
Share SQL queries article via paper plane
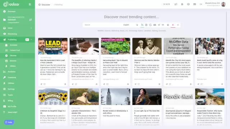coord(167,84)
